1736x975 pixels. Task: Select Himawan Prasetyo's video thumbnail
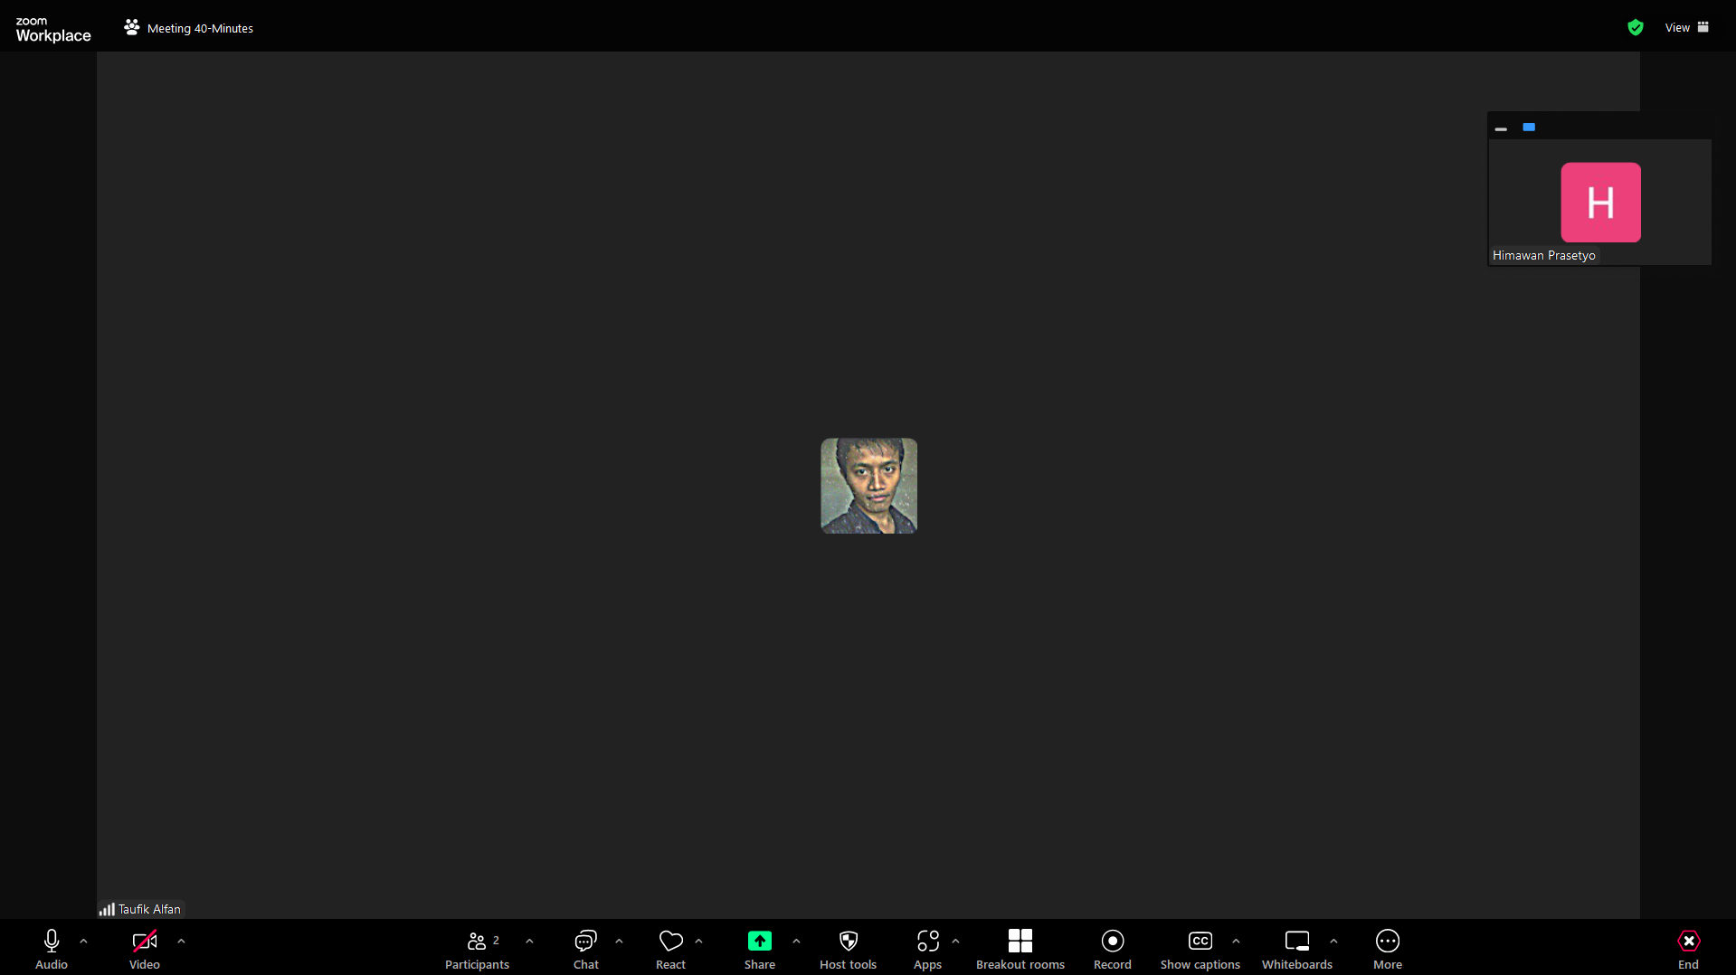(1599, 203)
